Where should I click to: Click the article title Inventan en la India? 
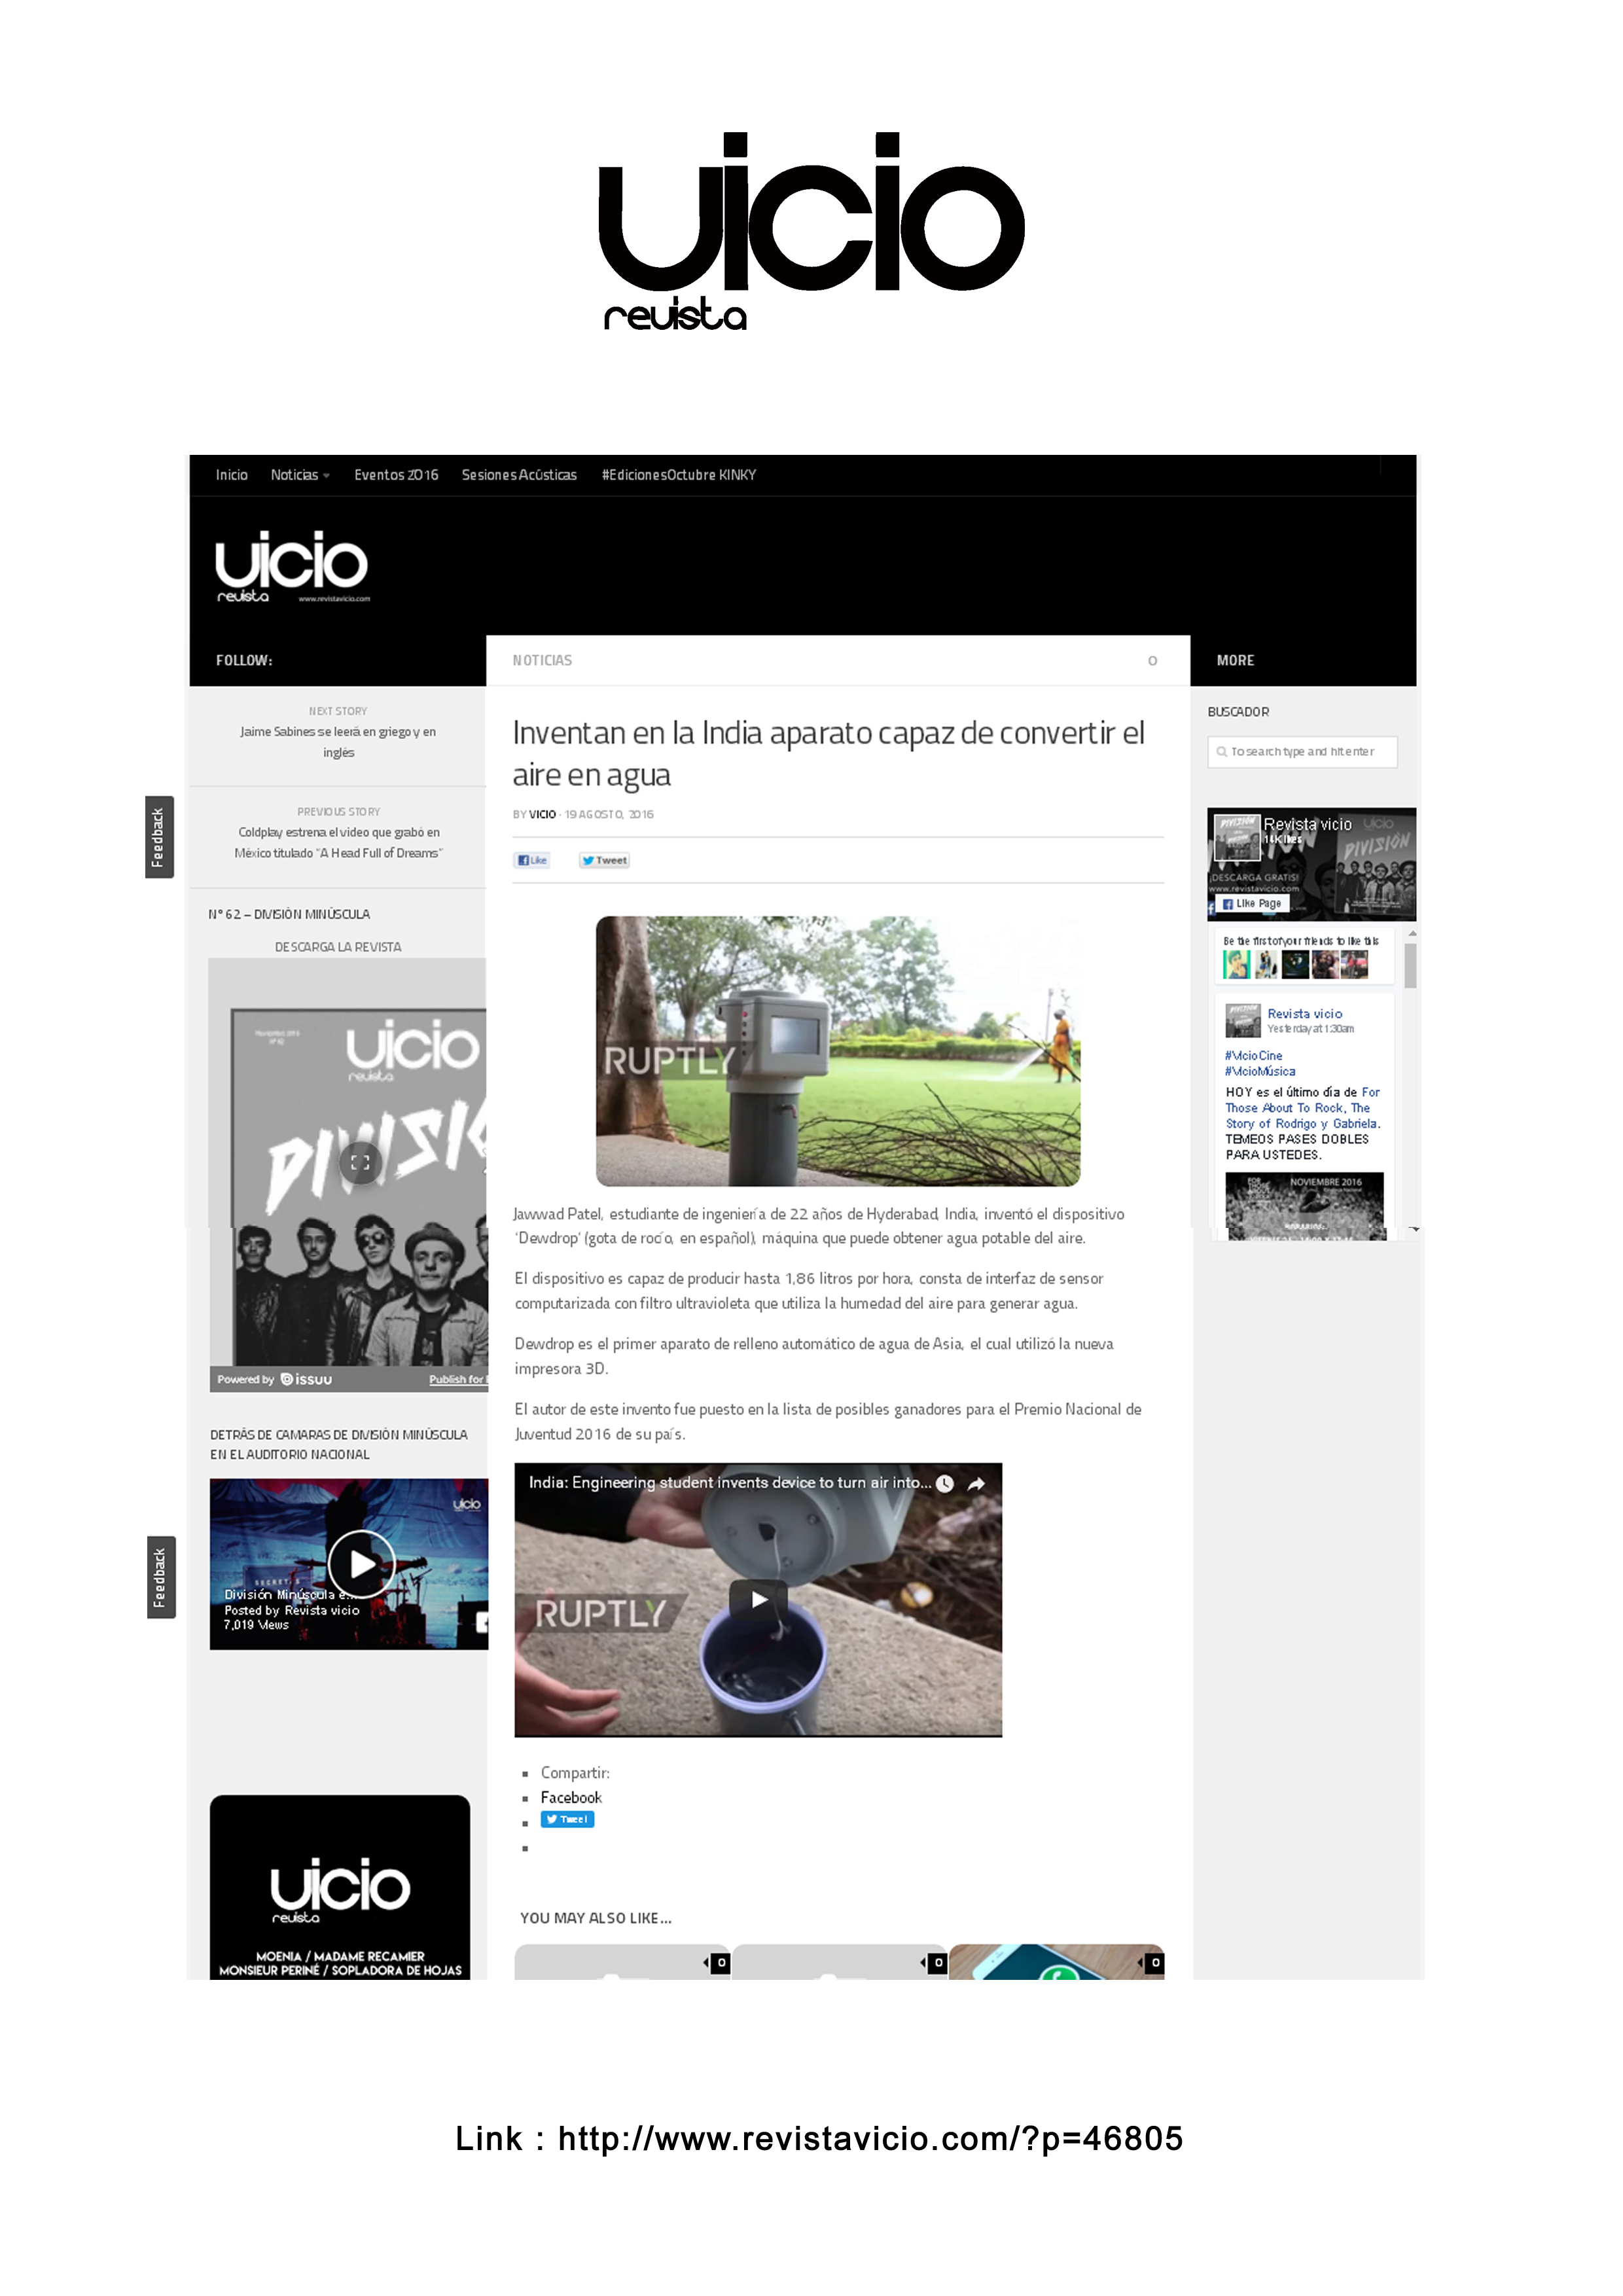tap(828, 754)
